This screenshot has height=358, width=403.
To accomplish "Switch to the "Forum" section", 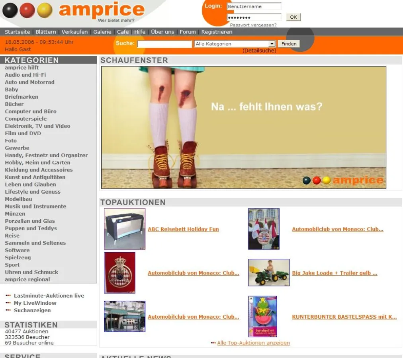I will coord(188,32).
